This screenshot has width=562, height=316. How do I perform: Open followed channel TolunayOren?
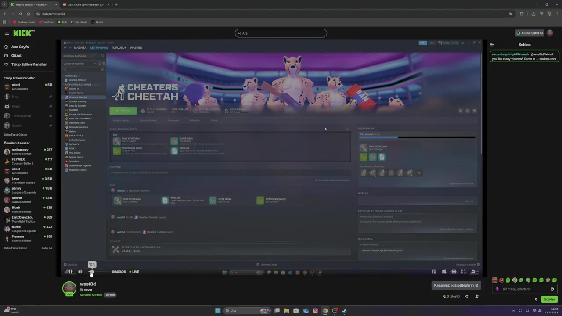click(28, 116)
